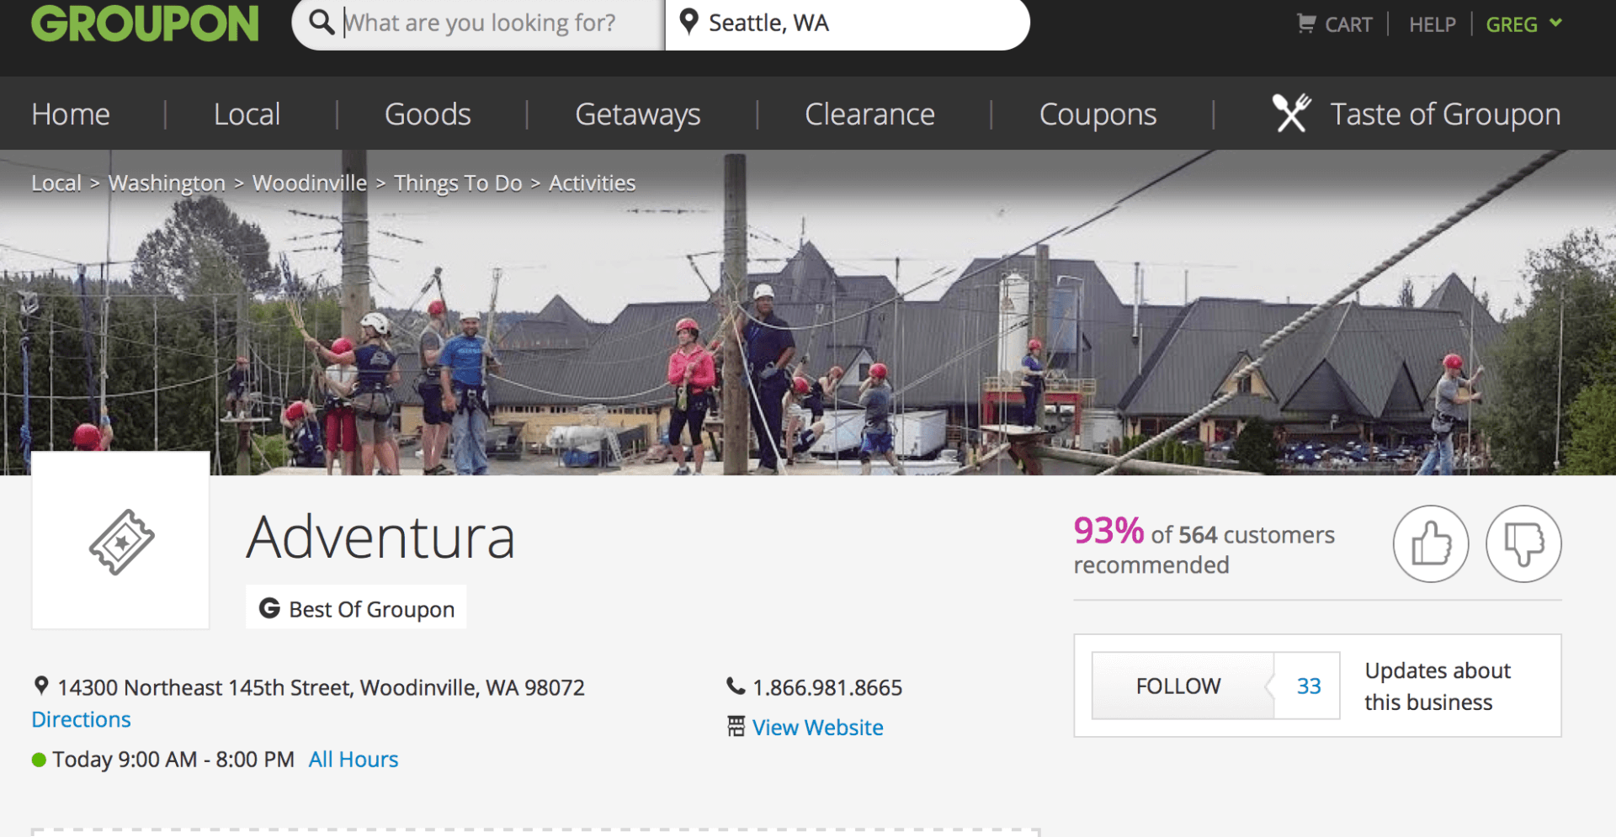Screen dimensions: 1616x837
Task: Open All Hours schedule
Action: 353,759
